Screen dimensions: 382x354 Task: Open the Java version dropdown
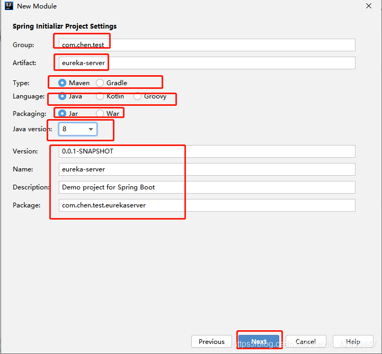click(77, 129)
